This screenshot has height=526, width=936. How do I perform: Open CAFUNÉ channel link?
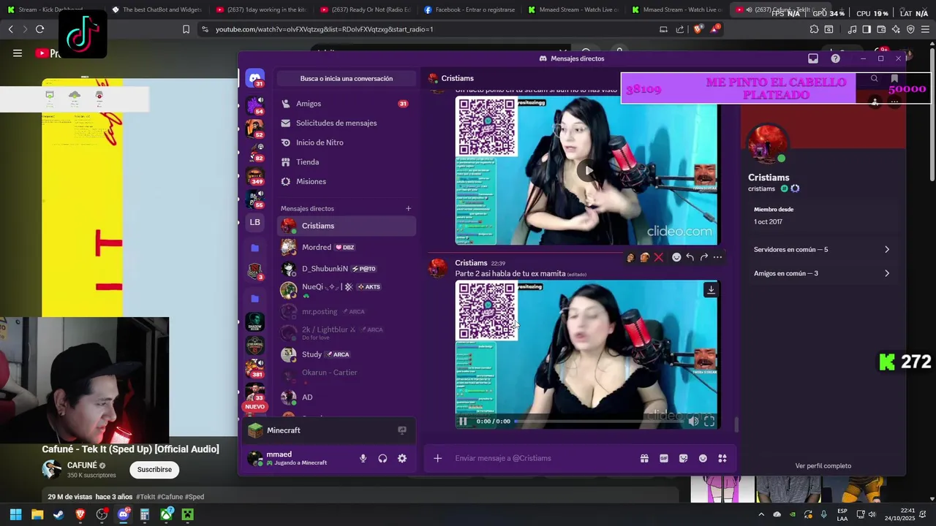click(x=82, y=465)
